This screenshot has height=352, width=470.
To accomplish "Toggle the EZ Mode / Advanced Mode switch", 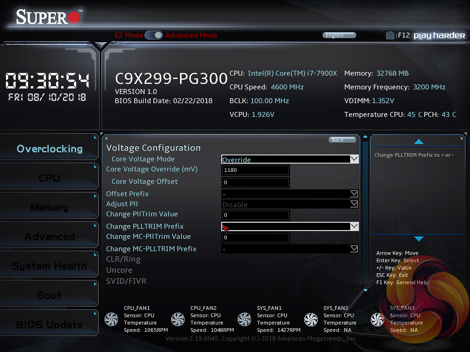I will (x=153, y=35).
